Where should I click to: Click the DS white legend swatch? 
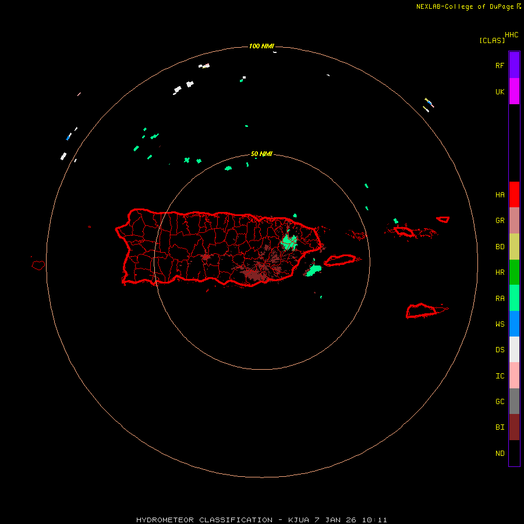pyautogui.click(x=514, y=349)
